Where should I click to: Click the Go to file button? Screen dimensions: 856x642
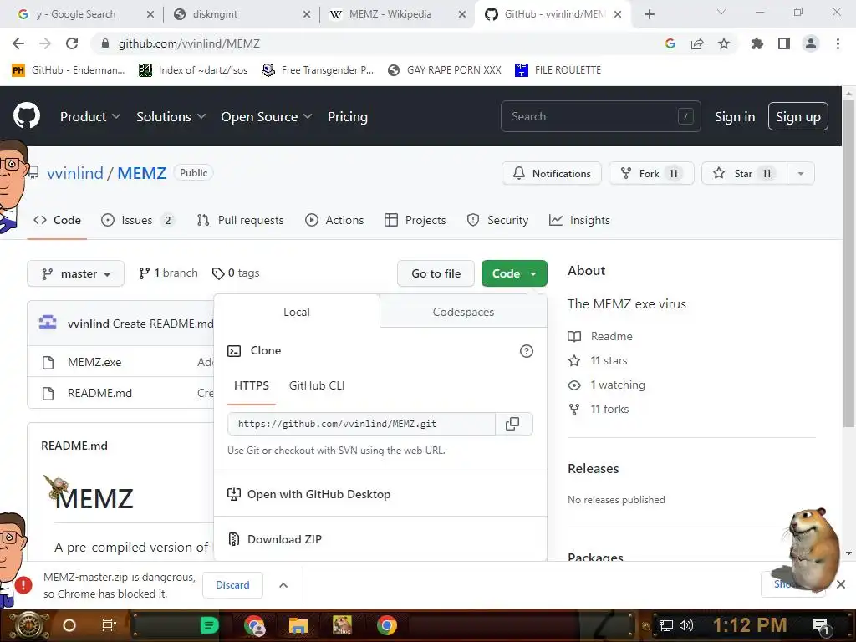(436, 273)
